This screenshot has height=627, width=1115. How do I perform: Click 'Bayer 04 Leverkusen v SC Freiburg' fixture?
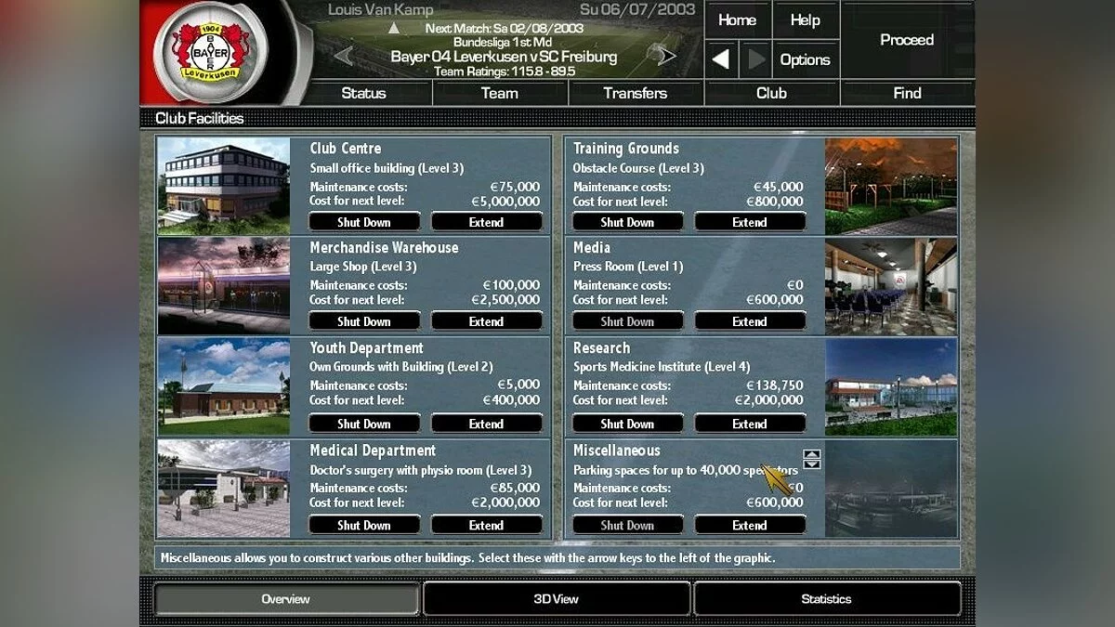click(x=504, y=57)
